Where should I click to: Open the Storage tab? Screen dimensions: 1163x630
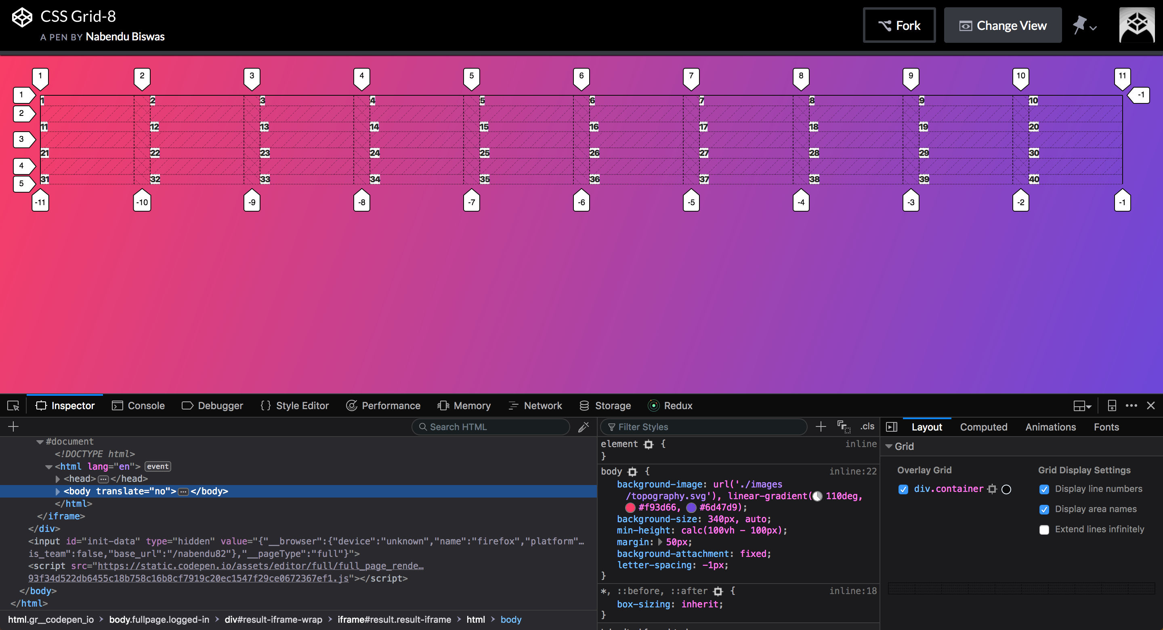click(x=605, y=405)
